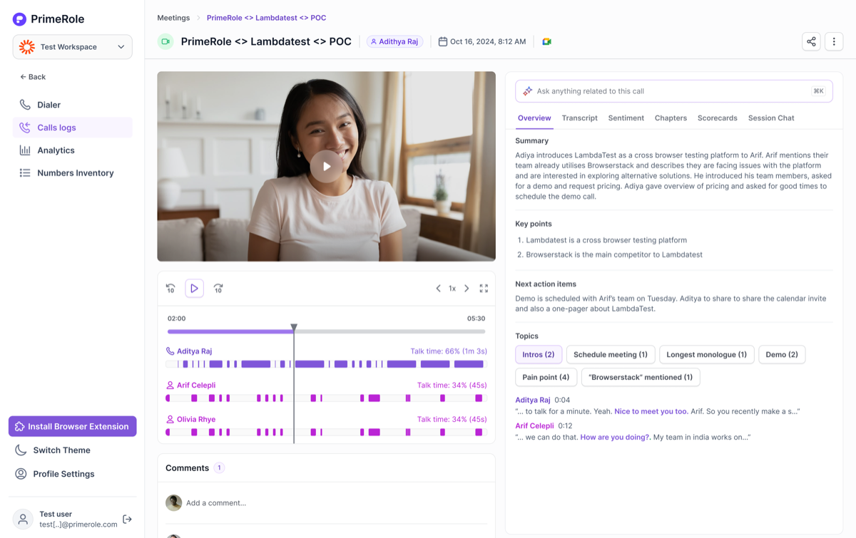Switch to the Transcript tab

click(580, 118)
